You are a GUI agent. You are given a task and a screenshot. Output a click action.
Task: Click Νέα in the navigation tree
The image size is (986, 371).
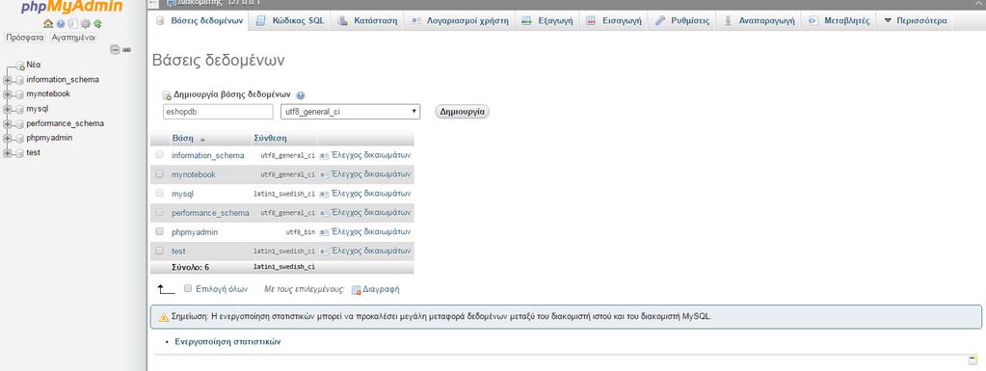(x=34, y=65)
